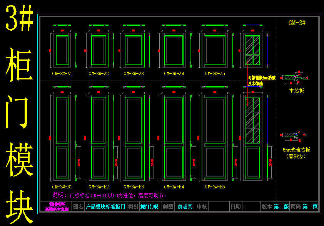Screen dimensions: 324x226
Task: Click the GM-3#-B1 label text
Action: (62, 187)
